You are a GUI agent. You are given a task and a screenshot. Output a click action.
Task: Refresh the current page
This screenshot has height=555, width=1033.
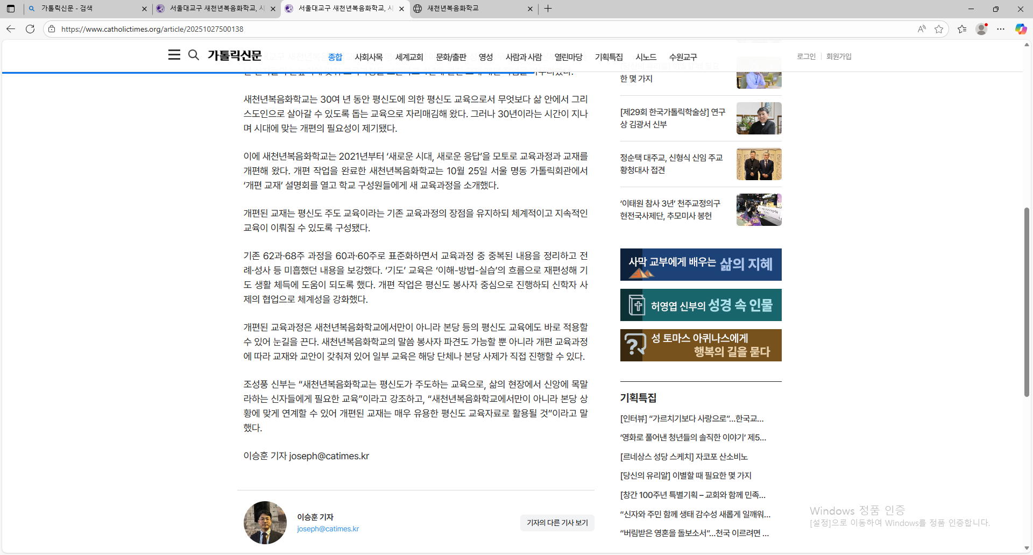tap(30, 29)
